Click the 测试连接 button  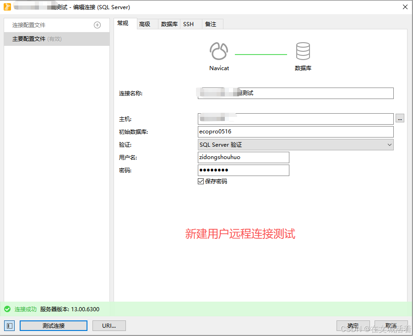pyautogui.click(x=54, y=326)
